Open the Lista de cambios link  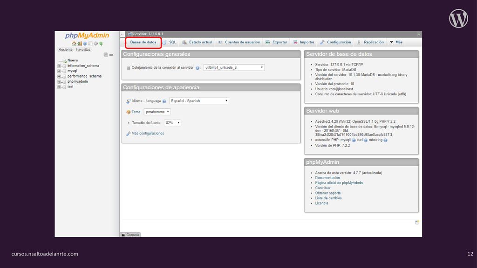(x=328, y=198)
